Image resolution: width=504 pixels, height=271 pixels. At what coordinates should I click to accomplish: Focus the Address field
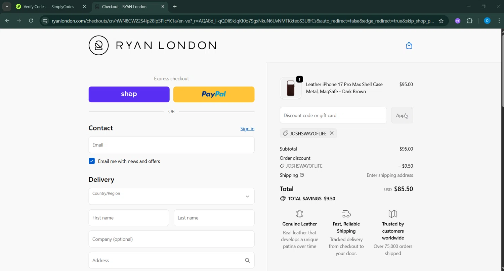tap(171, 260)
